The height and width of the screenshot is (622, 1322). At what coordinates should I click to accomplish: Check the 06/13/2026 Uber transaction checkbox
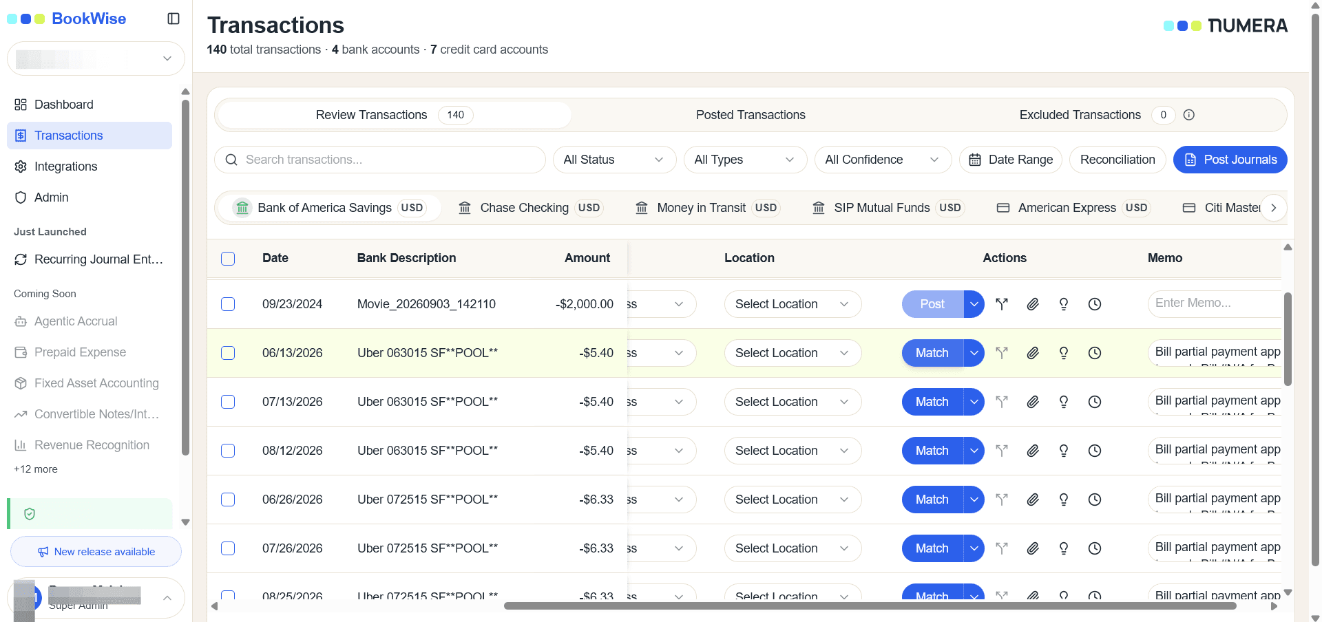pos(228,353)
